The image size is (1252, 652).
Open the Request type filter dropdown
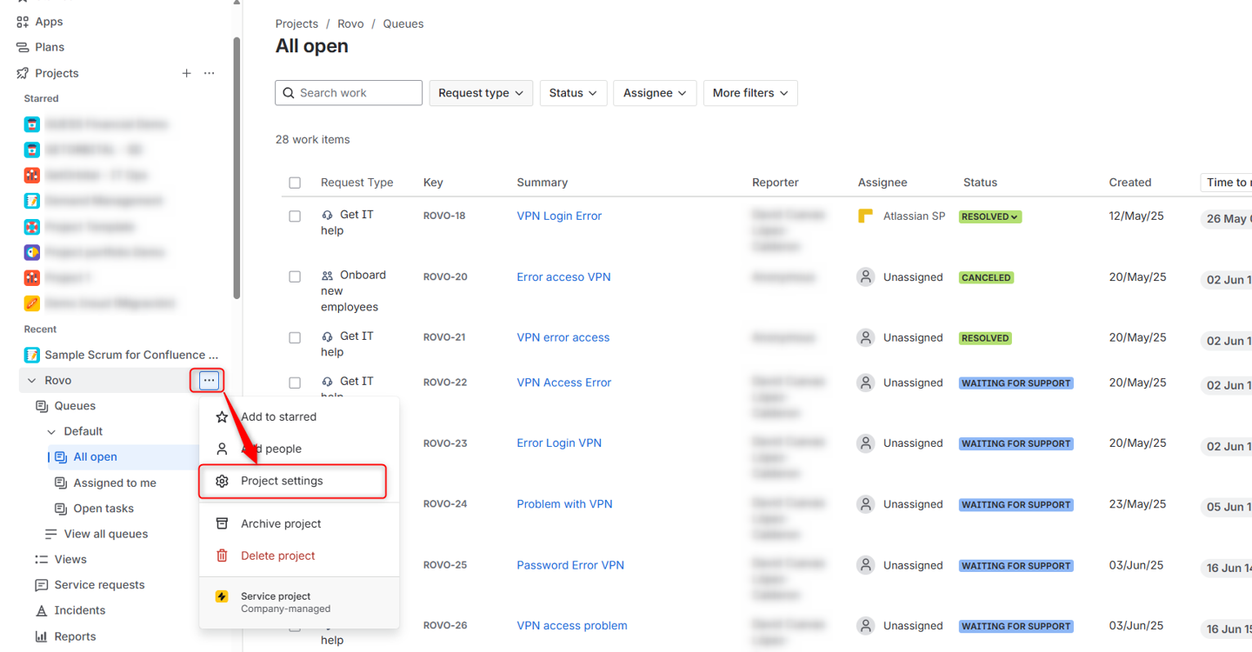pos(481,93)
